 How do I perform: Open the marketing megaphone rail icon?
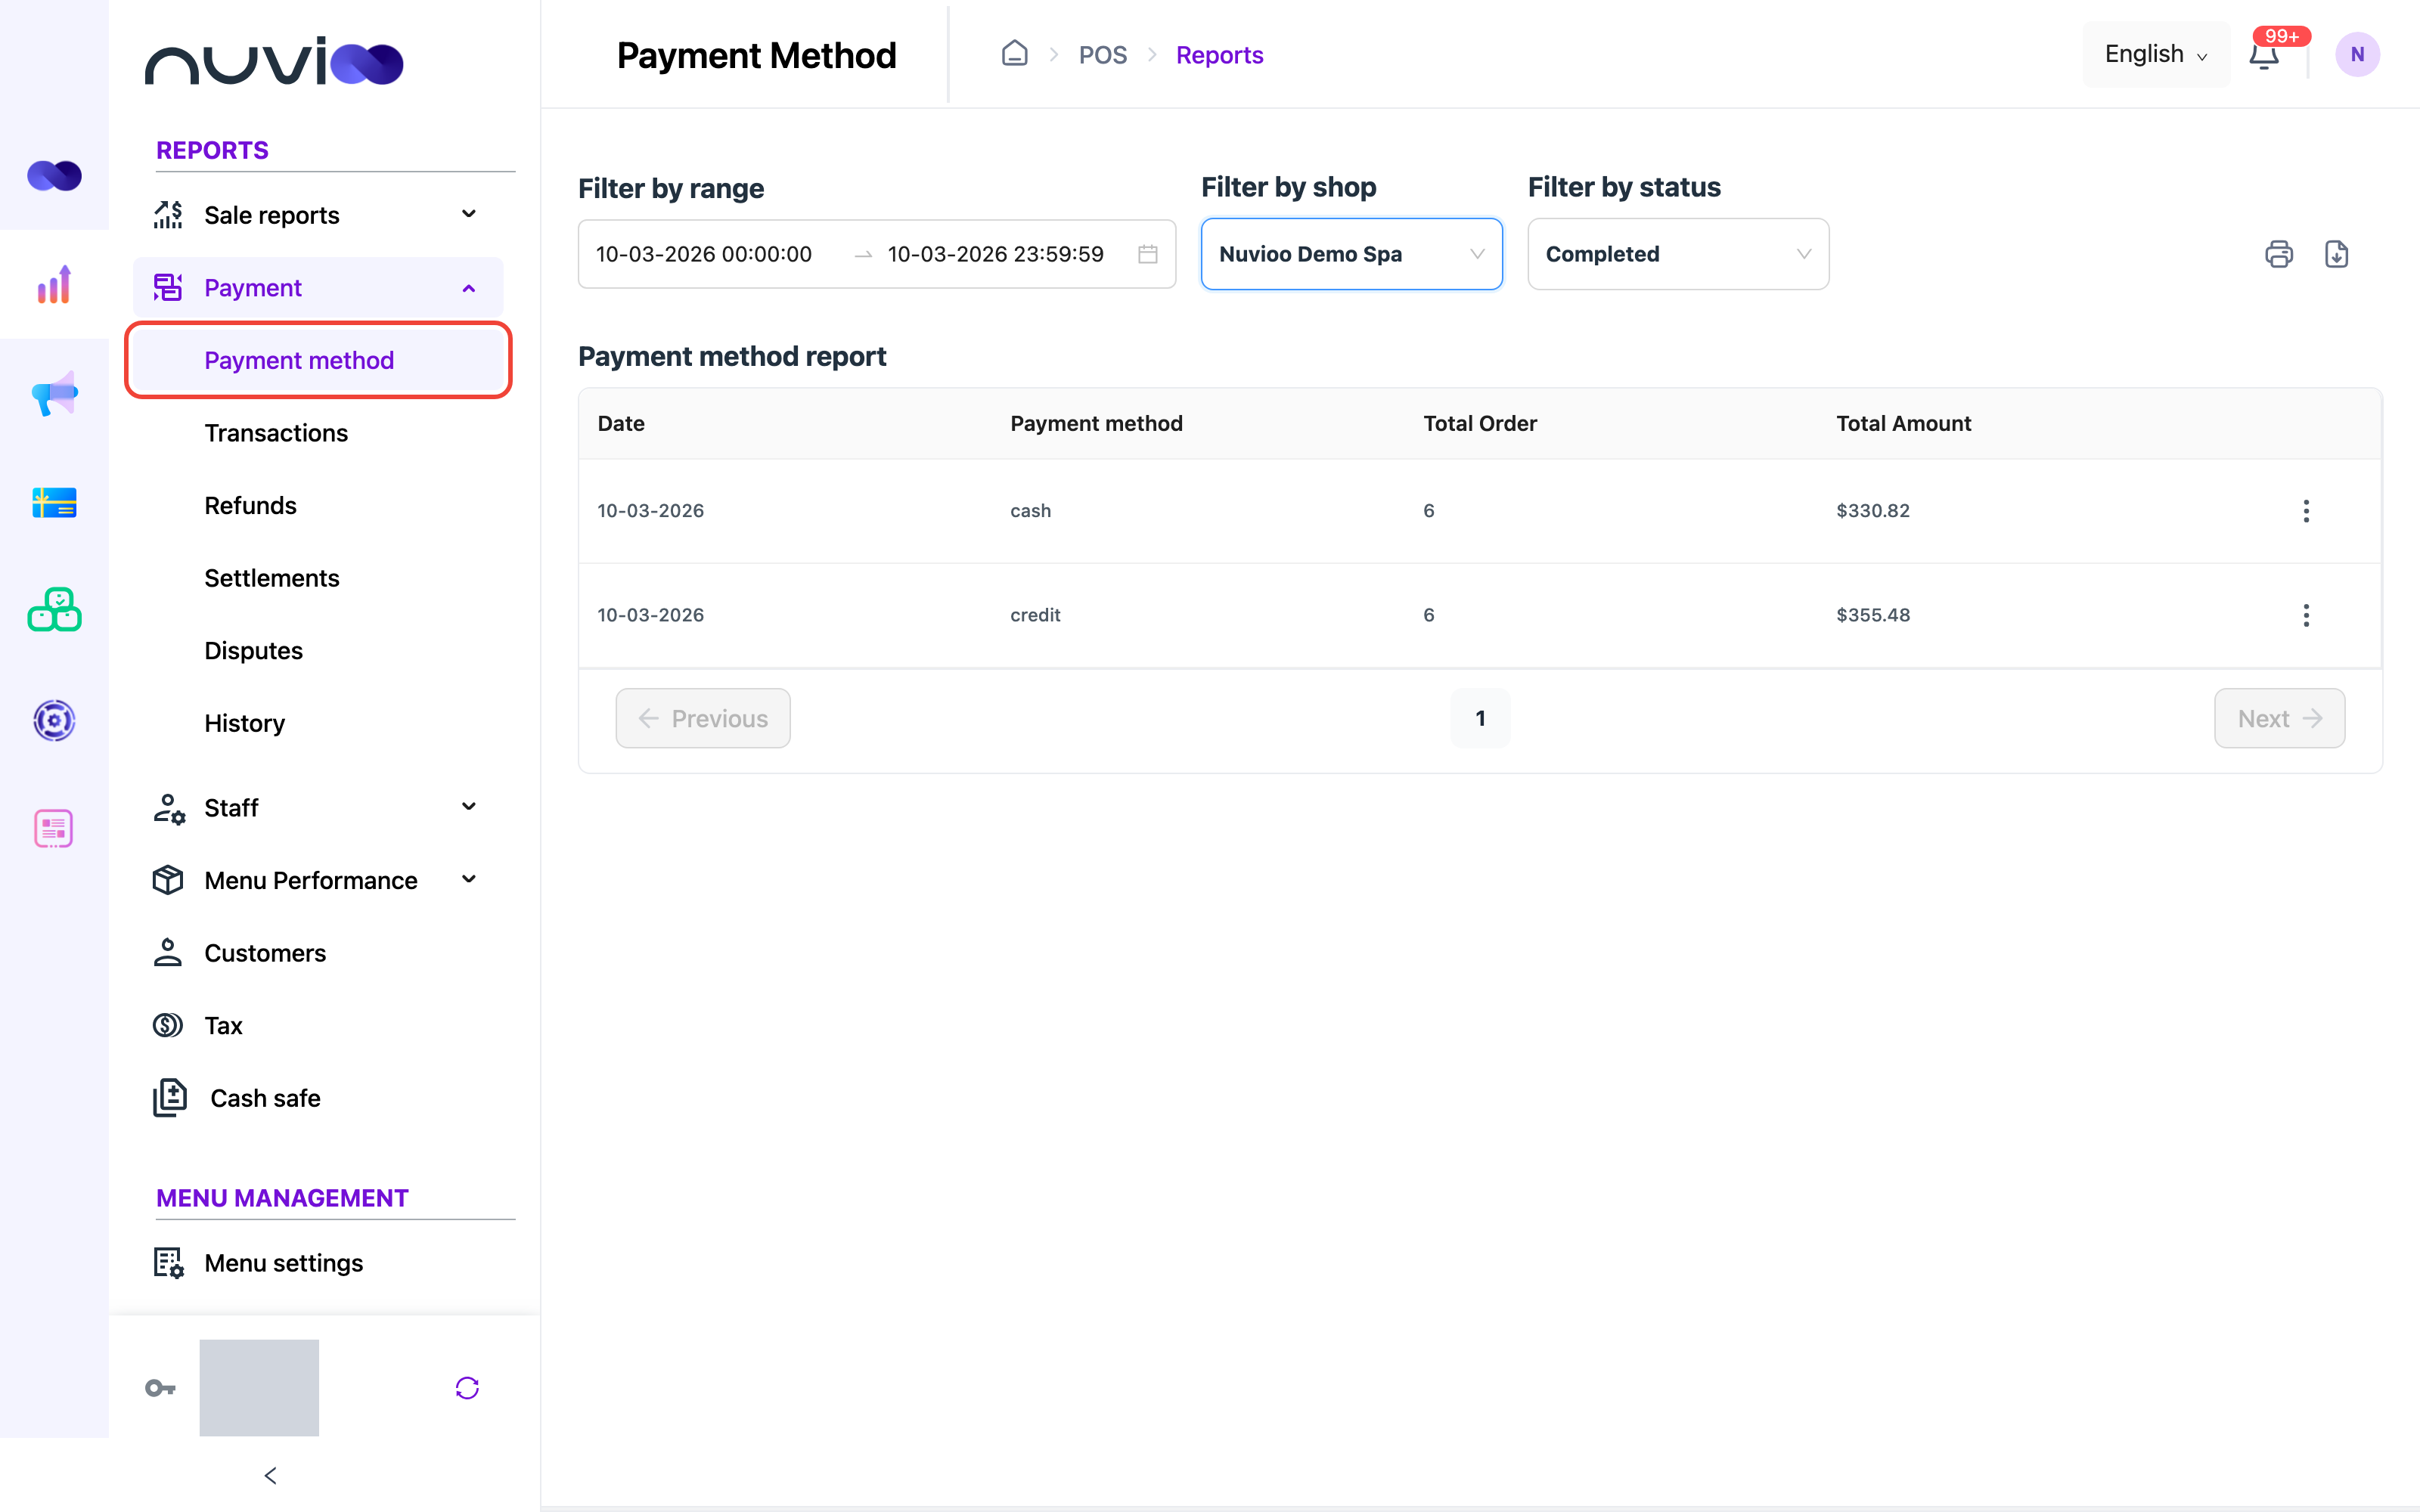pyautogui.click(x=54, y=394)
